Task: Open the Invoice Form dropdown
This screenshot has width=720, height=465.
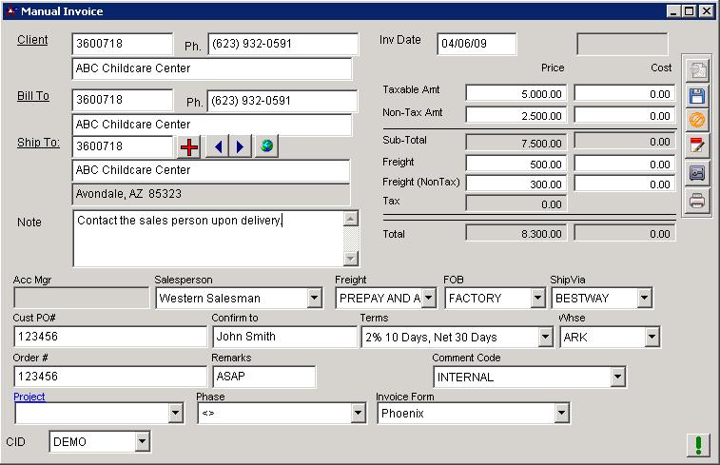Action: 561,414
